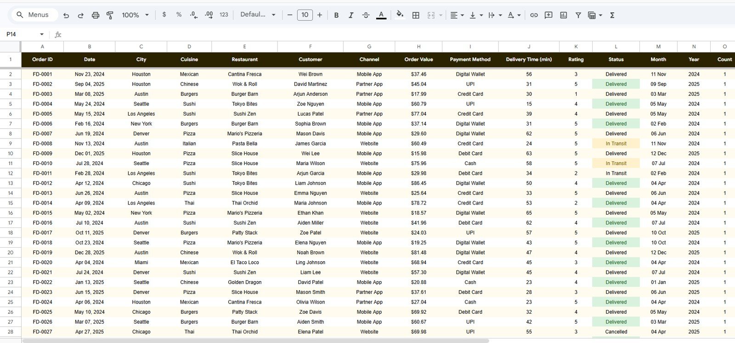The width and height of the screenshot is (735, 343).
Task: Click the Insert link icon
Action: click(x=534, y=15)
